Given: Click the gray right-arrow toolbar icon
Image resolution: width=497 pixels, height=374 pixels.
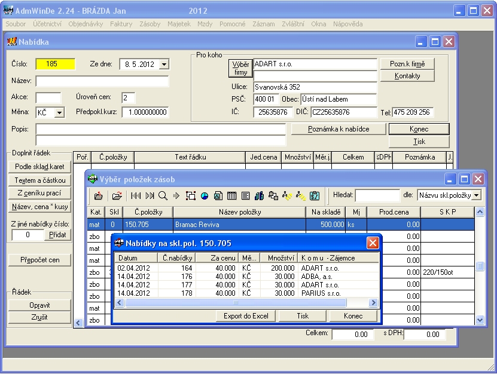Looking at the screenshot, I should tap(176, 196).
